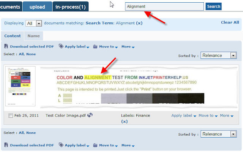Viewport: 243px width, 152px height.
Task: Expand the top toolbar More menu
Action: pos(128,46)
